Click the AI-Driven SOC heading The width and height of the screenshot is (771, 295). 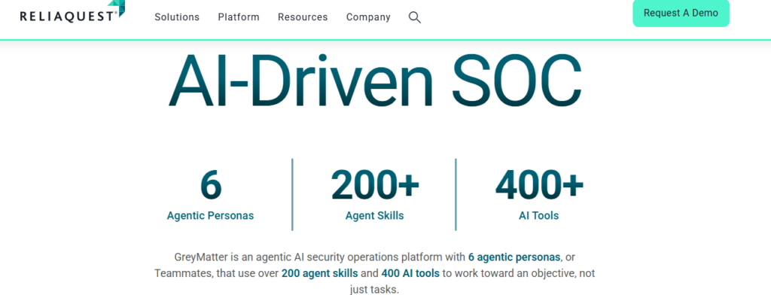click(x=375, y=80)
